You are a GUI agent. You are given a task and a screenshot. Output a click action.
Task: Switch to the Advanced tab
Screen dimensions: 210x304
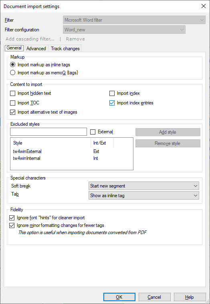(36, 49)
